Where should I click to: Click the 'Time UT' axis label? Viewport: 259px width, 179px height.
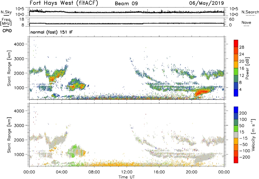click(127, 177)
